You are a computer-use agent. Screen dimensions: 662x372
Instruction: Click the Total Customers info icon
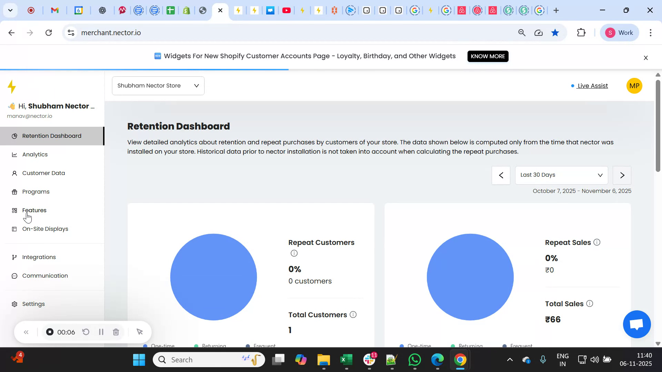click(x=353, y=314)
